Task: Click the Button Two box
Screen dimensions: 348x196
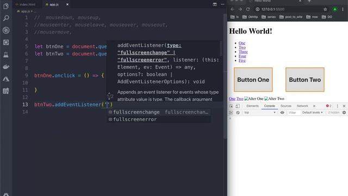Action: [x=305, y=79]
